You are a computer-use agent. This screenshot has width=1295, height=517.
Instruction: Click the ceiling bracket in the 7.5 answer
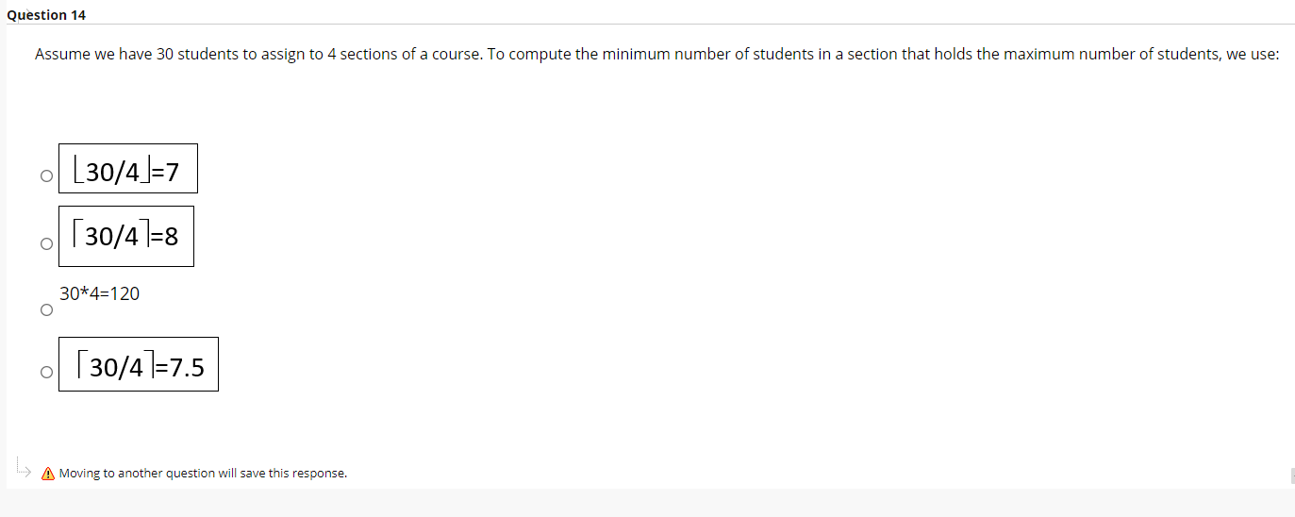click(84, 363)
